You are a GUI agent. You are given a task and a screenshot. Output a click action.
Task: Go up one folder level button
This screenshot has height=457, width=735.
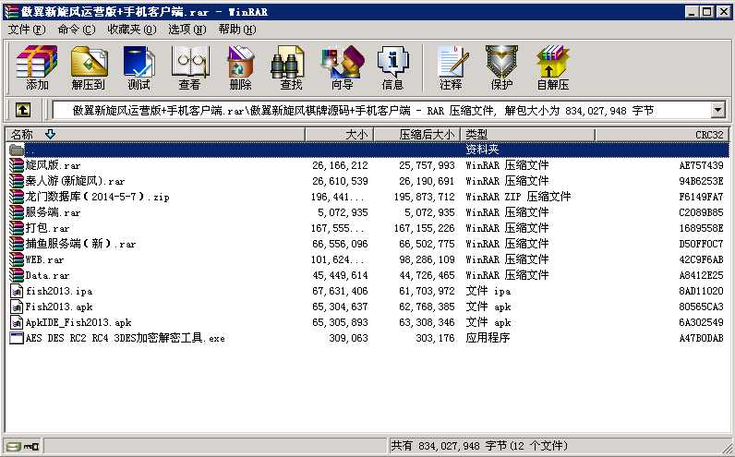(23, 110)
